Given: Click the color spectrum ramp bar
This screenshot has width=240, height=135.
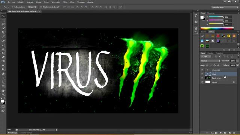Looking at the screenshot, I should [217, 28].
